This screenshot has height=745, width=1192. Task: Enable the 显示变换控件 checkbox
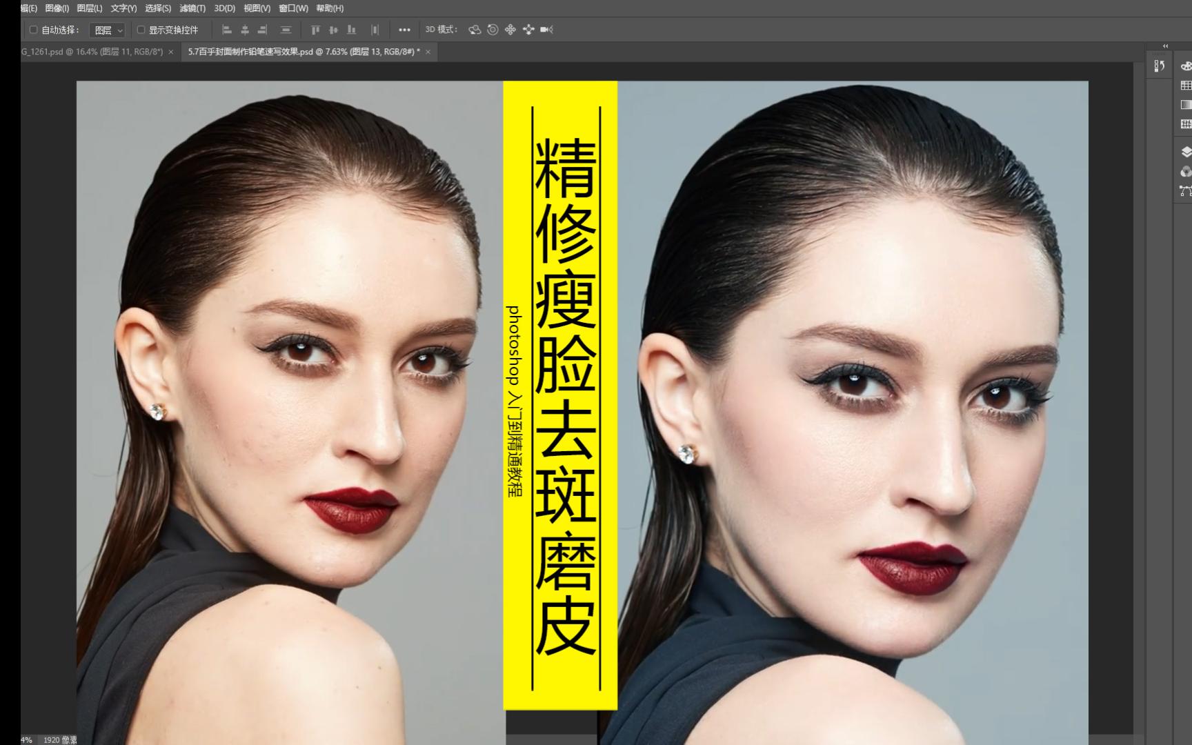[140, 30]
